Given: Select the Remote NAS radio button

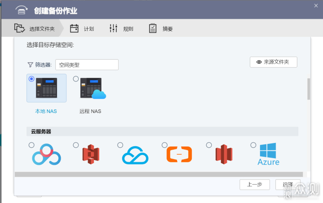Looking at the screenshot, I should coord(76,79).
